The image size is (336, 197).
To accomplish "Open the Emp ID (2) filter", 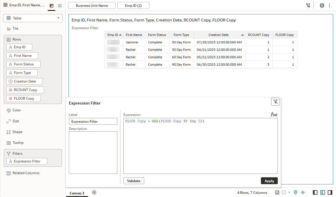I will (133, 6).
